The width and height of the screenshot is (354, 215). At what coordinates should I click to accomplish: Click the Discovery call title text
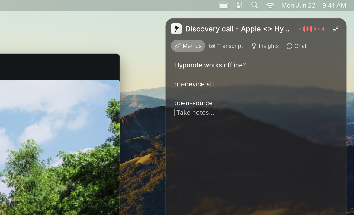pyautogui.click(x=237, y=29)
